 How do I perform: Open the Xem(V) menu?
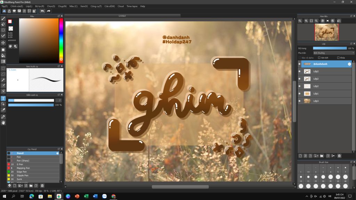84,6
